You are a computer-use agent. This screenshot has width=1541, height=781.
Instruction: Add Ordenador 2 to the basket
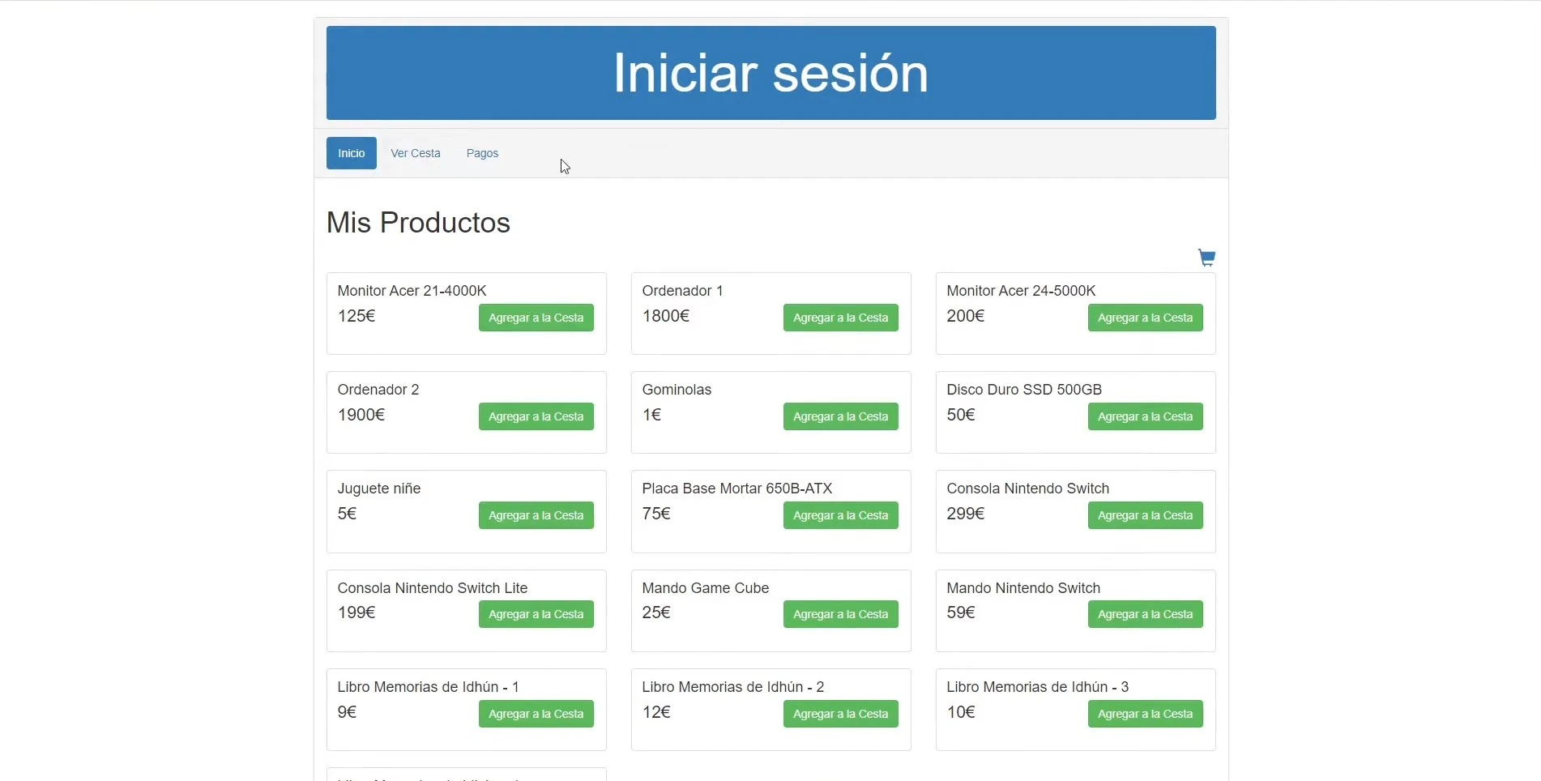[536, 416]
